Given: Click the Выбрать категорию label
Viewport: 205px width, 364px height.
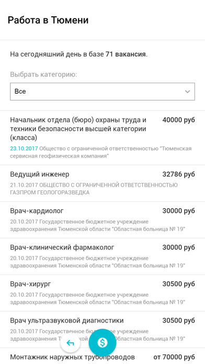Looking at the screenshot, I should [x=43, y=75].
